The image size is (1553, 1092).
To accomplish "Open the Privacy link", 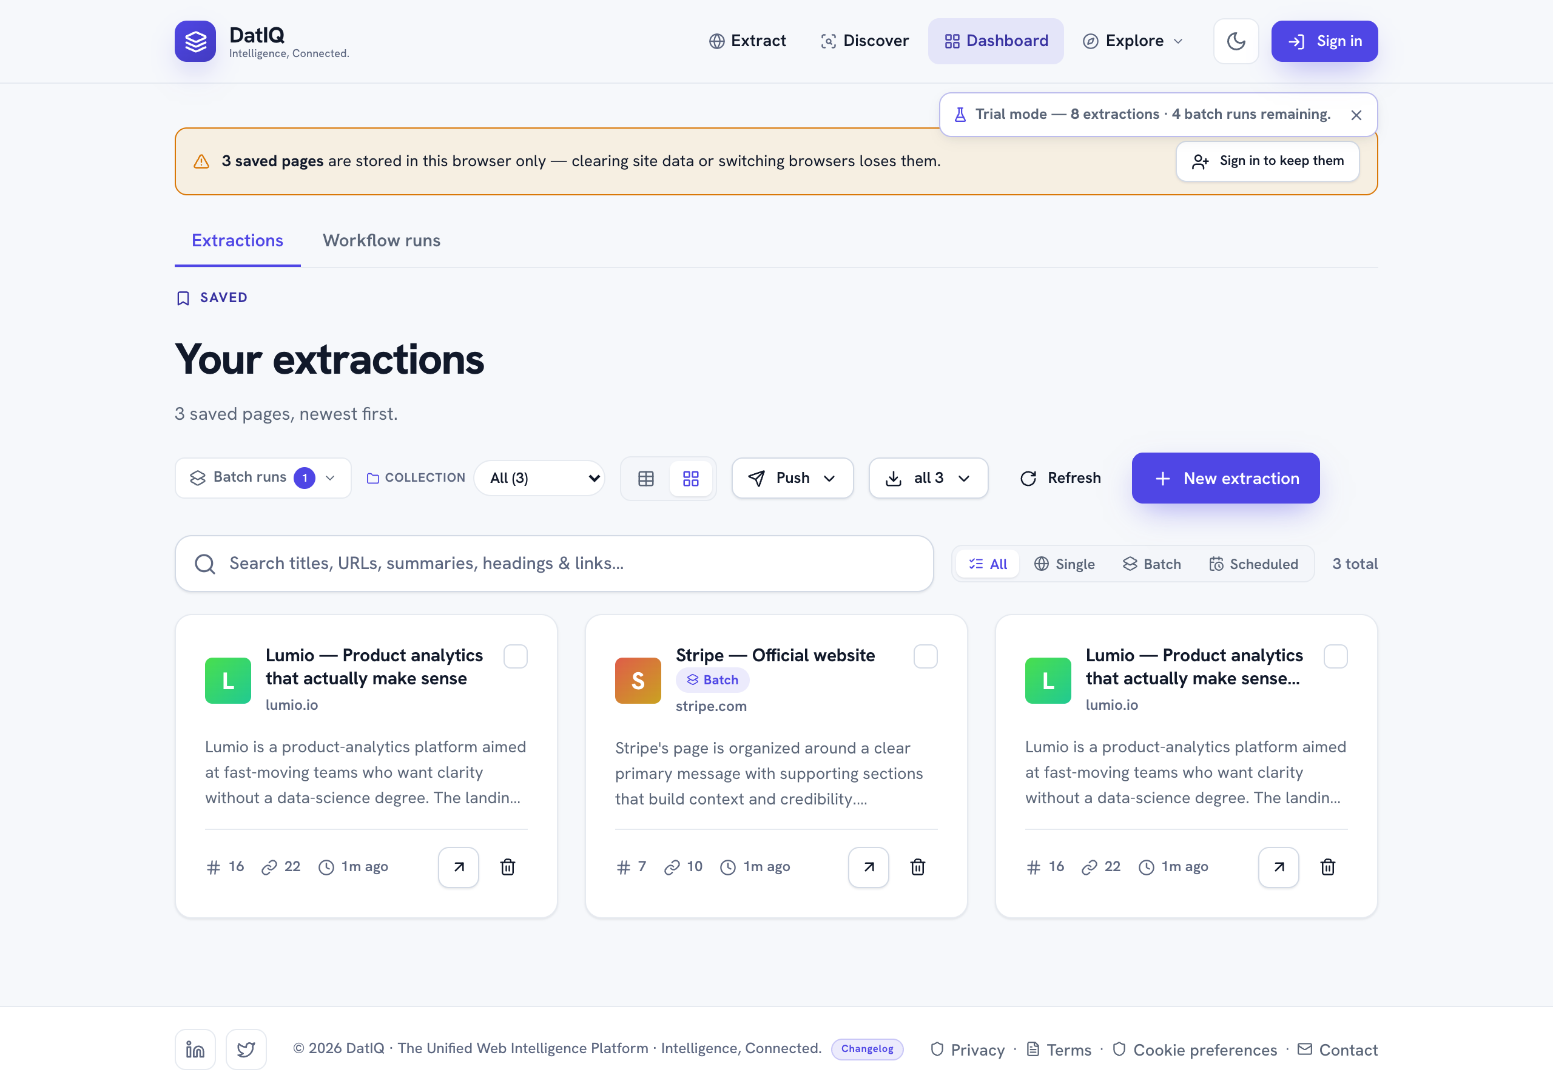I will (x=967, y=1050).
